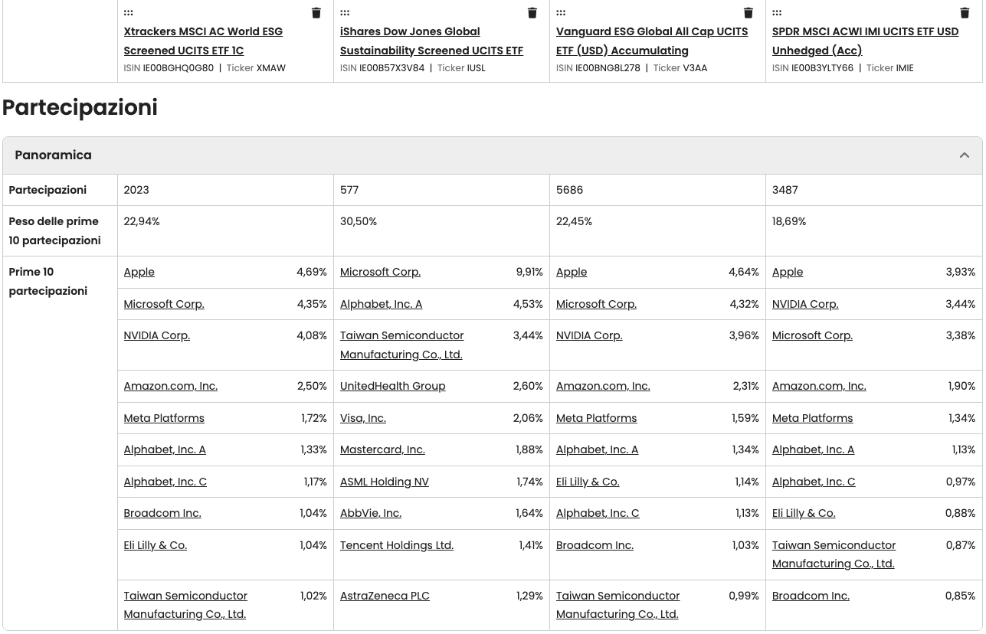Screen dimensions: 986x634
Task: Open Mastercard, Inc. holding link
Action: (382, 449)
